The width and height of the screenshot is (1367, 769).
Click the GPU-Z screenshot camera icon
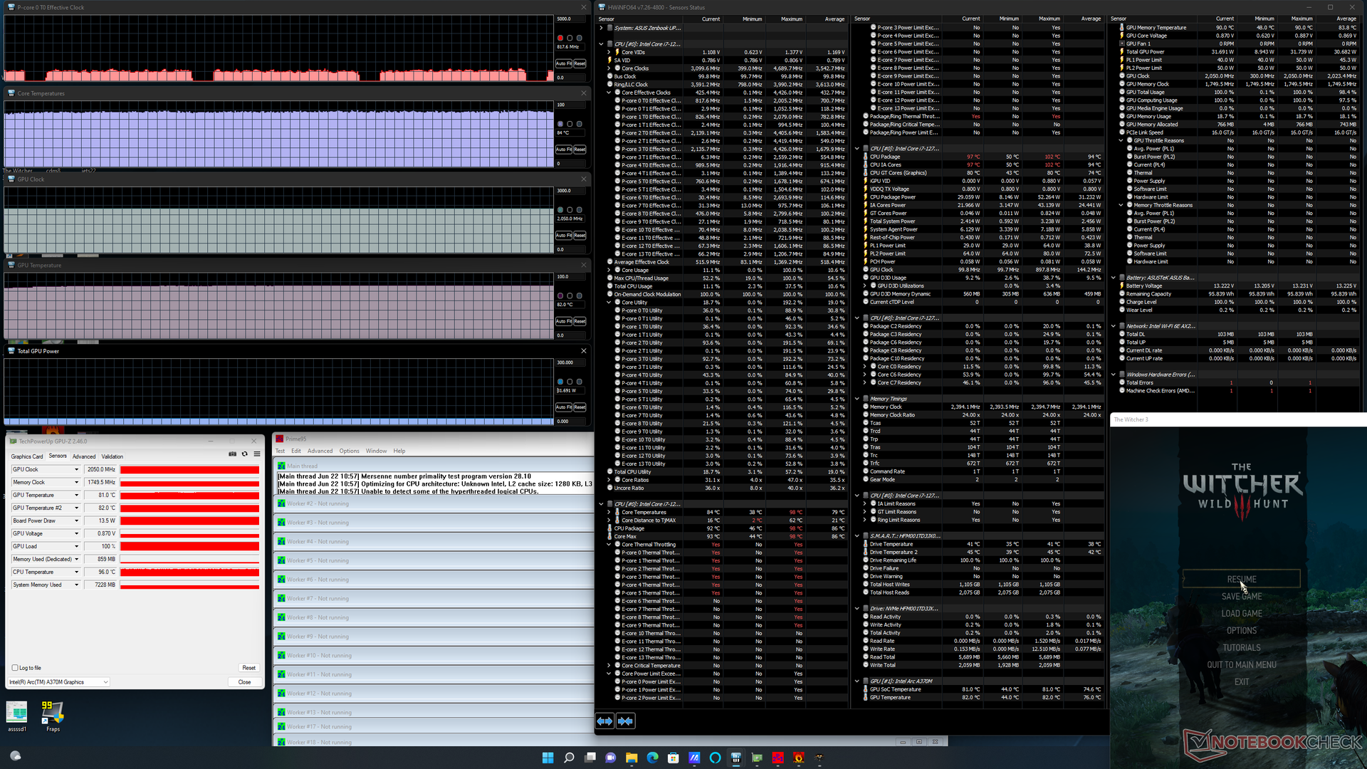[x=232, y=454]
